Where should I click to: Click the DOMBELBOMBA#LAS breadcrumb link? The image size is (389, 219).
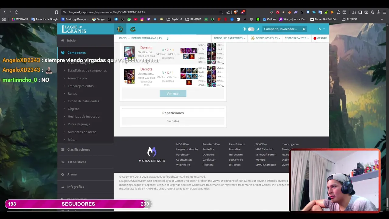(147, 38)
